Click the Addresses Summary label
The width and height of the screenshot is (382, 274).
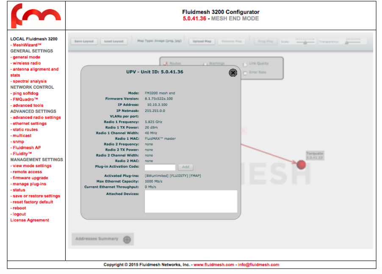97,239
